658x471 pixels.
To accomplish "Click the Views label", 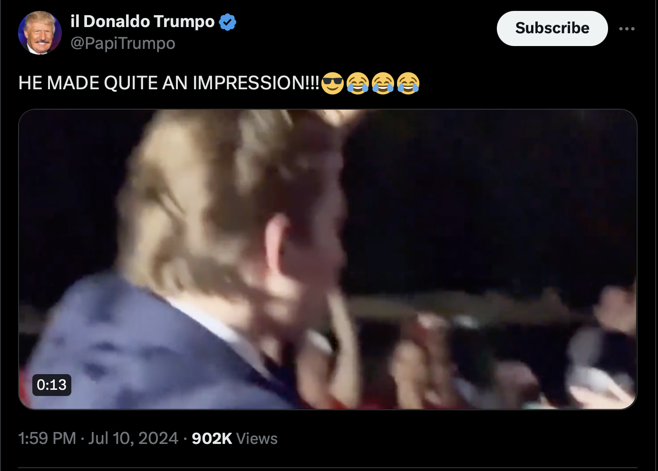I will [257, 438].
